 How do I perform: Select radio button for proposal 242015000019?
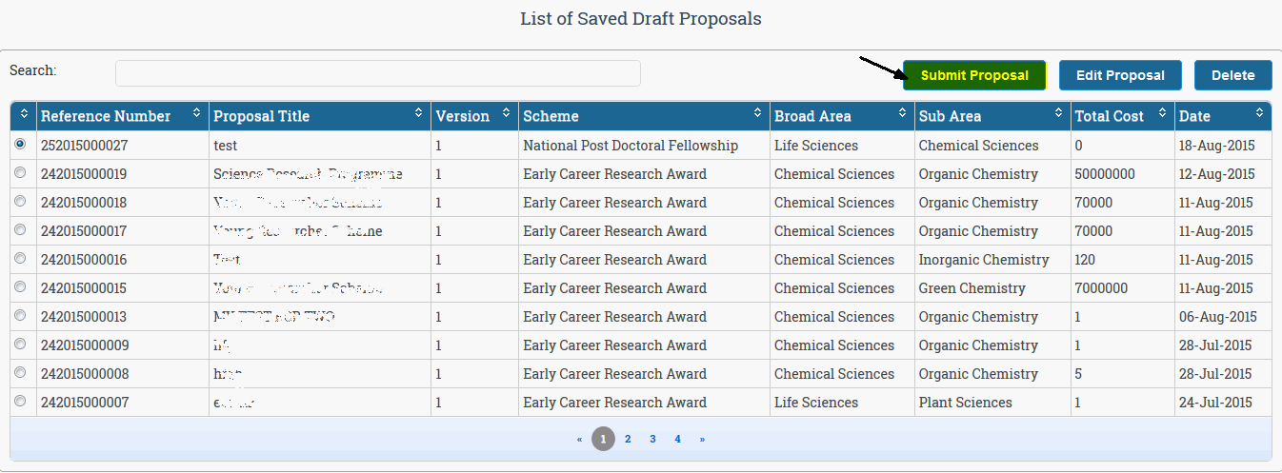(x=20, y=172)
